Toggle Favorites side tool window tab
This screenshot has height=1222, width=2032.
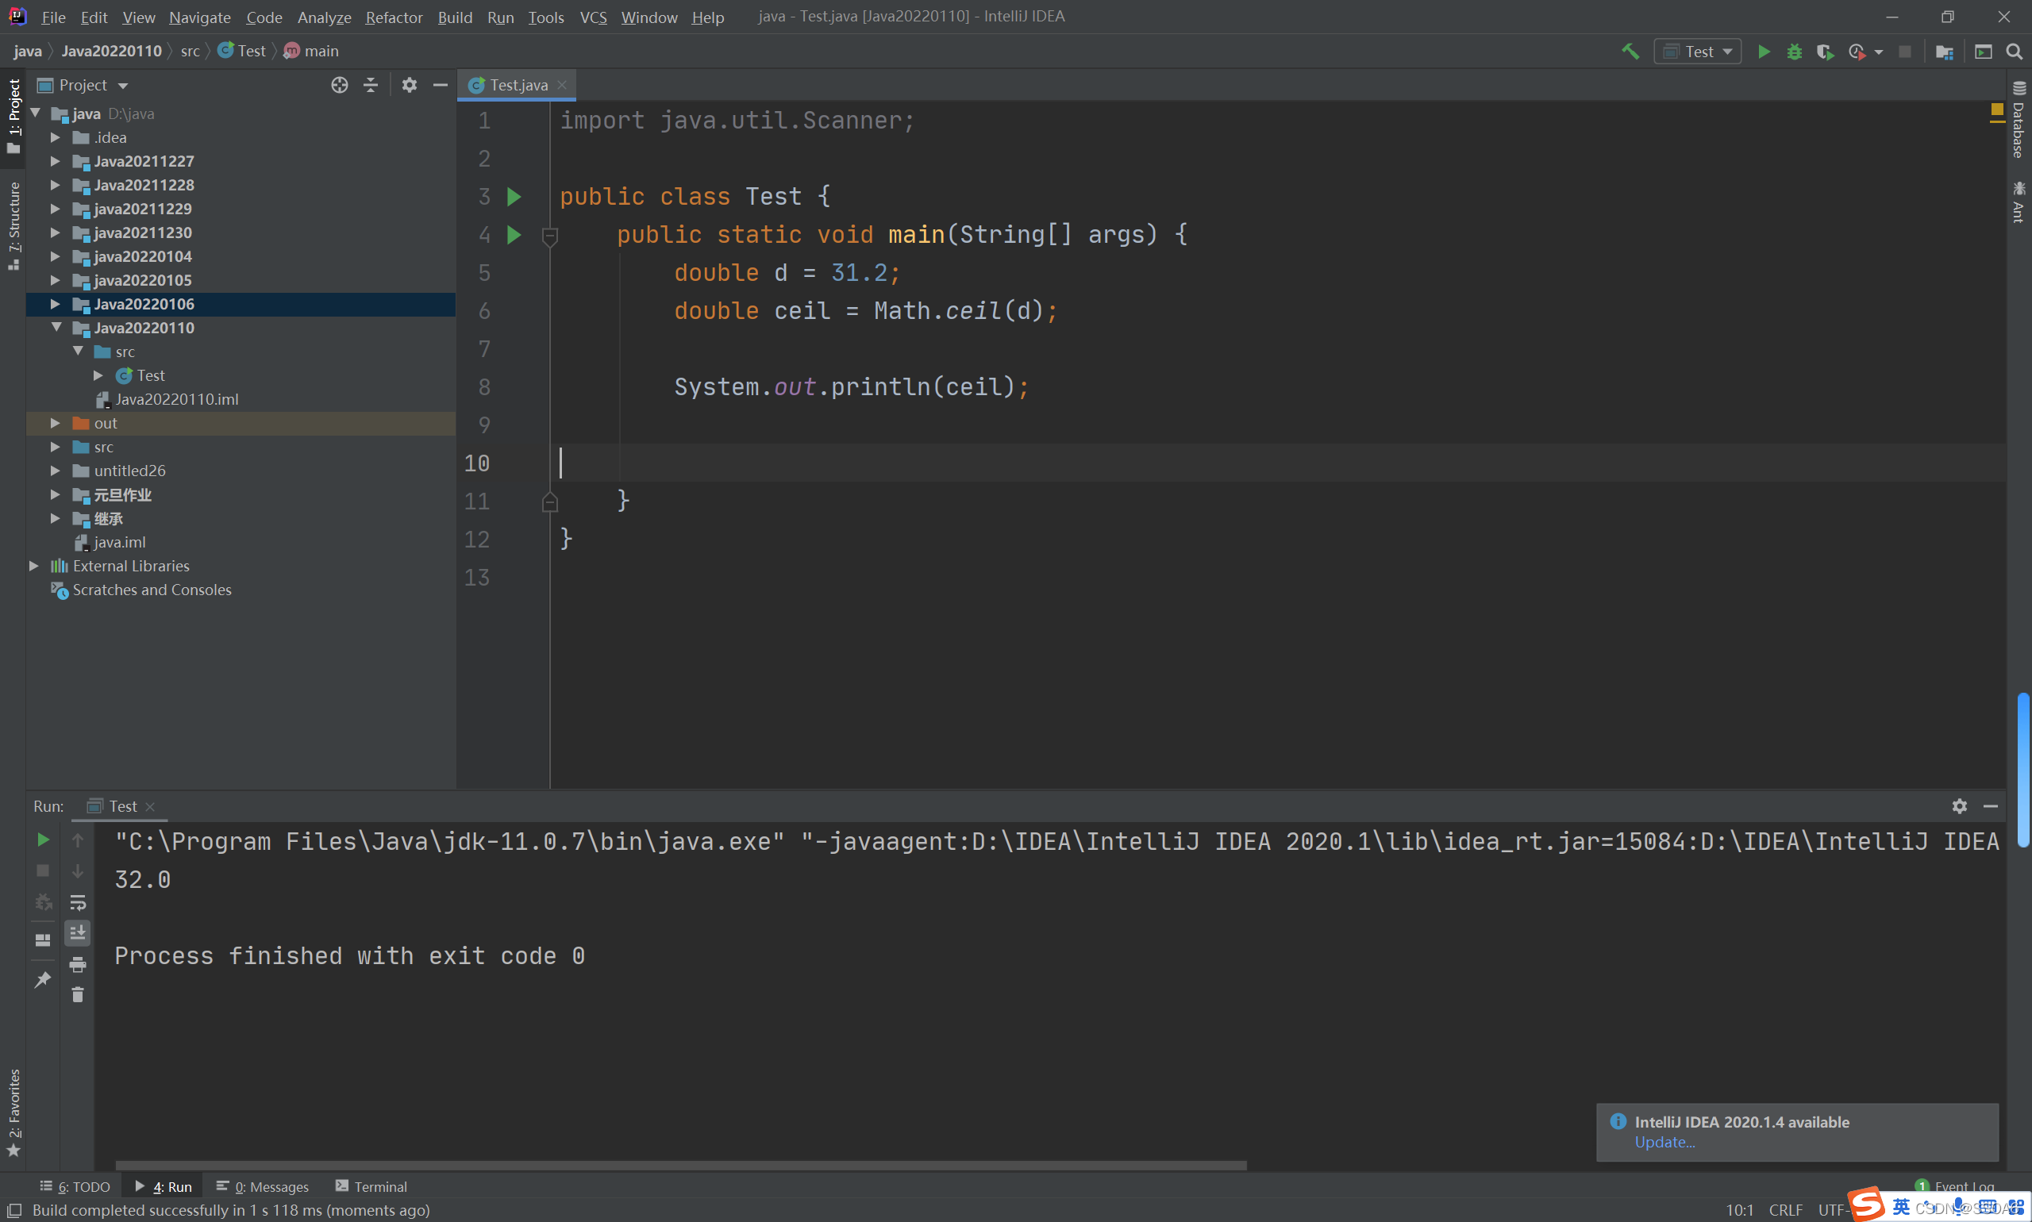[13, 1112]
